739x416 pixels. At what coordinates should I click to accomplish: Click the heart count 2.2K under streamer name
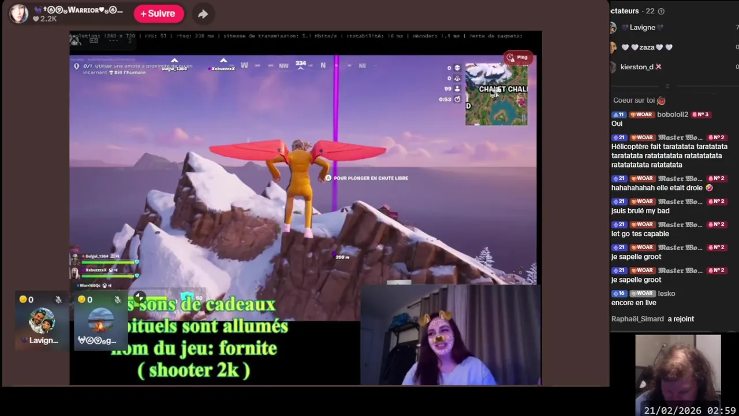45,18
